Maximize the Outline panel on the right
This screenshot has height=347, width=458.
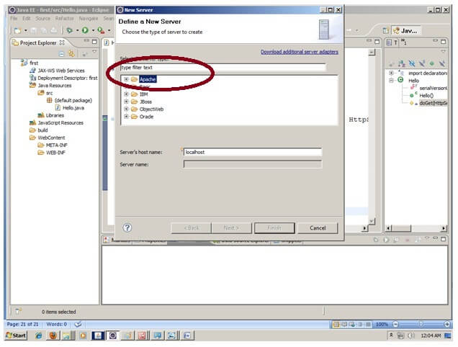[x=443, y=42]
